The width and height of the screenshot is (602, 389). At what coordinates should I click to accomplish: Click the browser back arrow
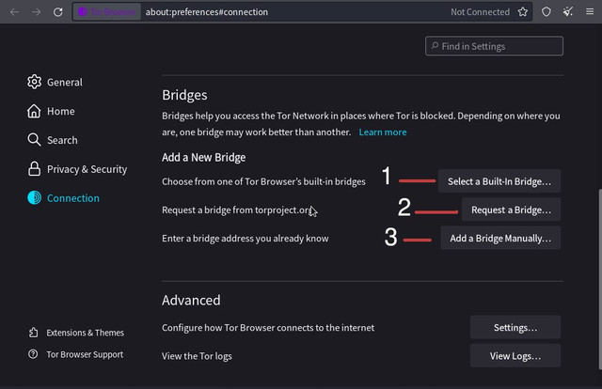(x=15, y=12)
